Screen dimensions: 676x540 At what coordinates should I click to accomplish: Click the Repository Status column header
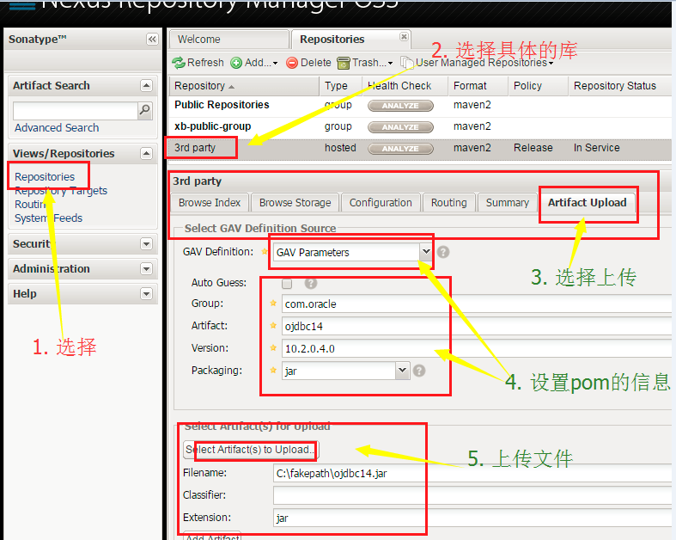(620, 86)
